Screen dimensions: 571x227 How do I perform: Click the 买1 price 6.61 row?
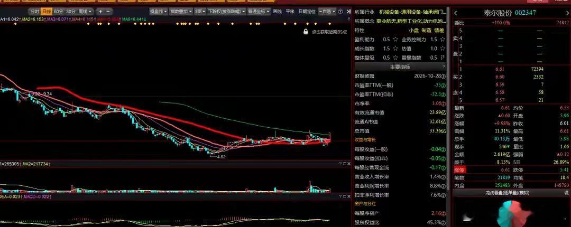pyautogui.click(x=511, y=69)
